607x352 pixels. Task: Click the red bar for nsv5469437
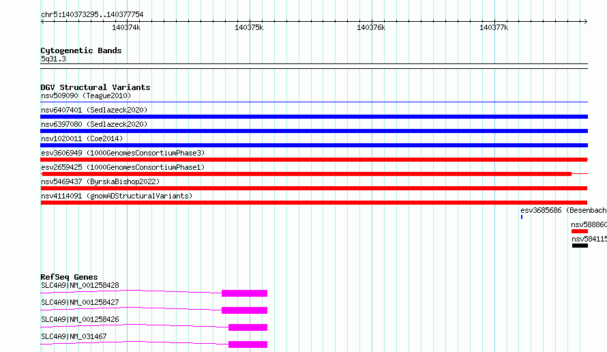click(x=314, y=188)
